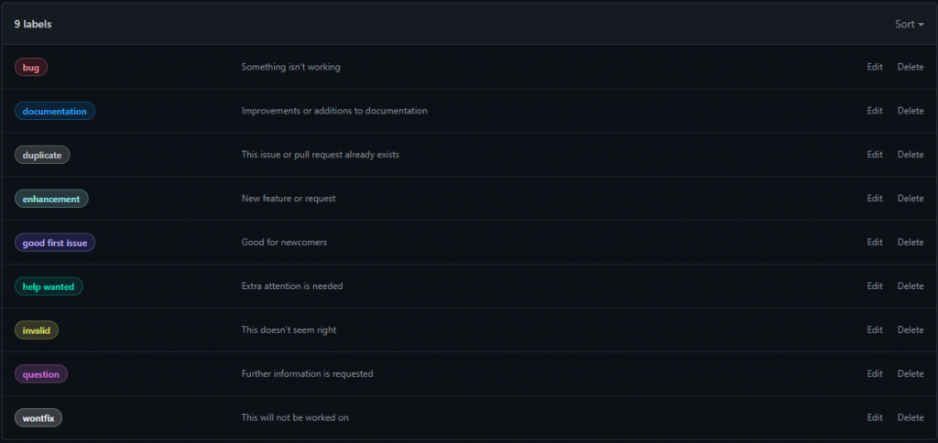Edit the bug label

point(875,67)
